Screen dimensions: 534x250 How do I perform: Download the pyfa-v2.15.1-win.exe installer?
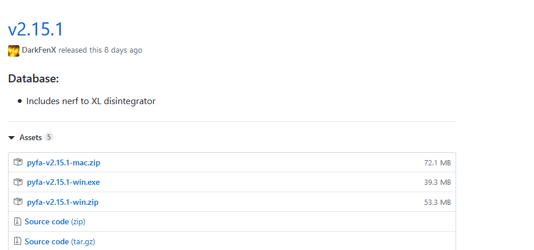point(64,182)
